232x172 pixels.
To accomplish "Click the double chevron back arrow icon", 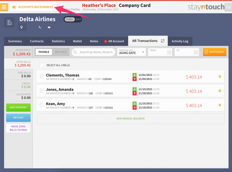I will click(14, 7).
